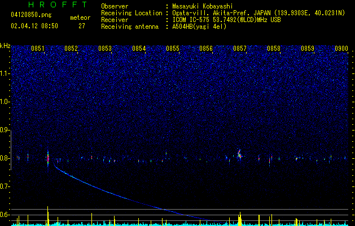Click the yellow level bar cluster under 0857
Viewport: 355px width, 226px height.
click(x=240, y=219)
